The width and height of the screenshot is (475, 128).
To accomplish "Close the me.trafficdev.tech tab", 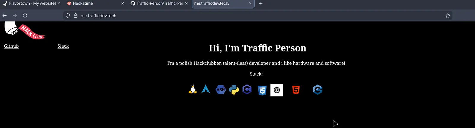I will click(250, 4).
